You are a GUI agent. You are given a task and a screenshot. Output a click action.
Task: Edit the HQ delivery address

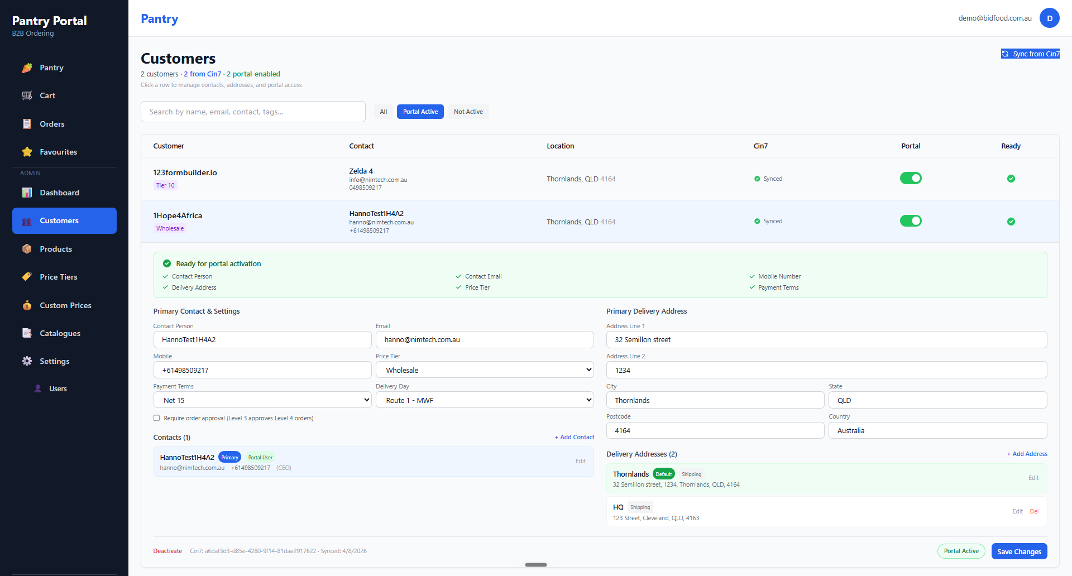pyautogui.click(x=1018, y=511)
